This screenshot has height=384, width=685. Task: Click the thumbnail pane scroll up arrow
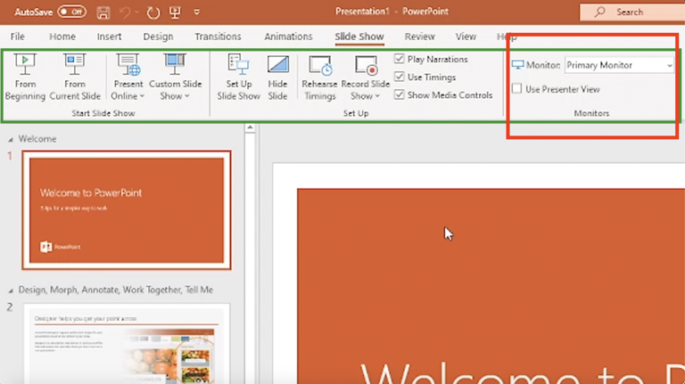(250, 128)
